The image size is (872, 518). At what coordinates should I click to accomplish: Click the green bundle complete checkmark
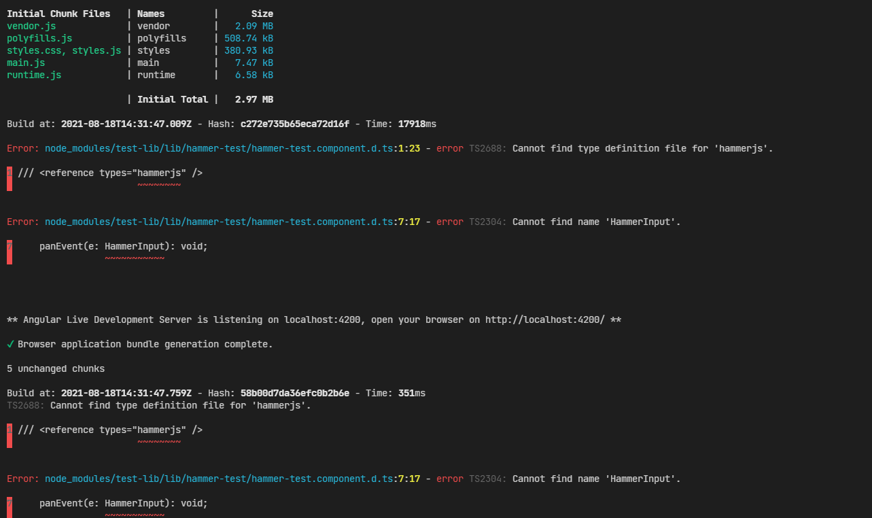point(10,344)
